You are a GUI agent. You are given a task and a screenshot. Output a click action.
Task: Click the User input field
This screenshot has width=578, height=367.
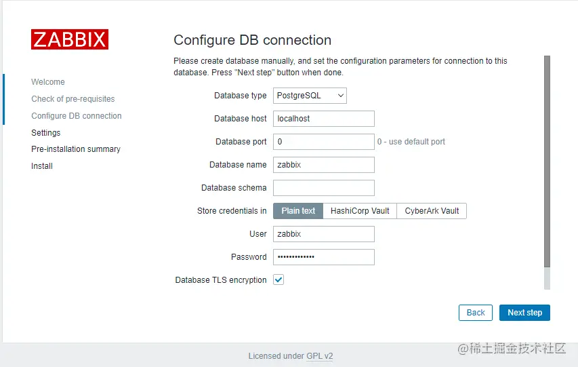324,234
